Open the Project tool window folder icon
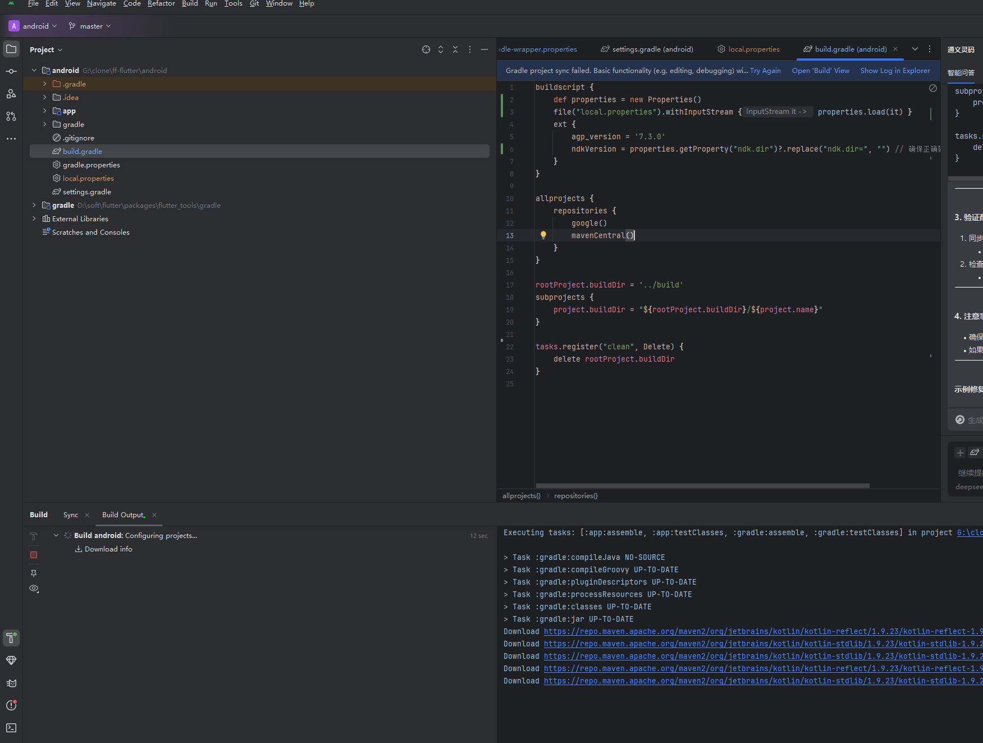983x743 pixels. coord(11,49)
